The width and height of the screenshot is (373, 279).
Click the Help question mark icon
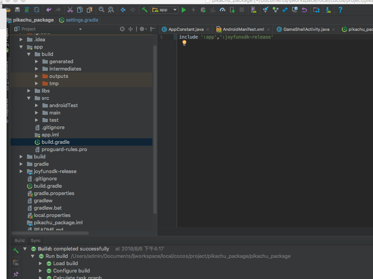coord(341,10)
